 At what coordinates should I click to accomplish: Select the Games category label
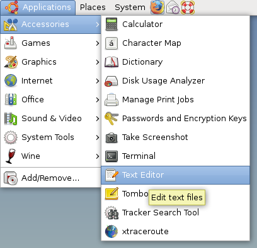coord(36,43)
